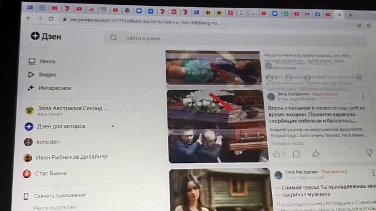
Task: Open Дзен для авторов channel
Action: coord(61,127)
